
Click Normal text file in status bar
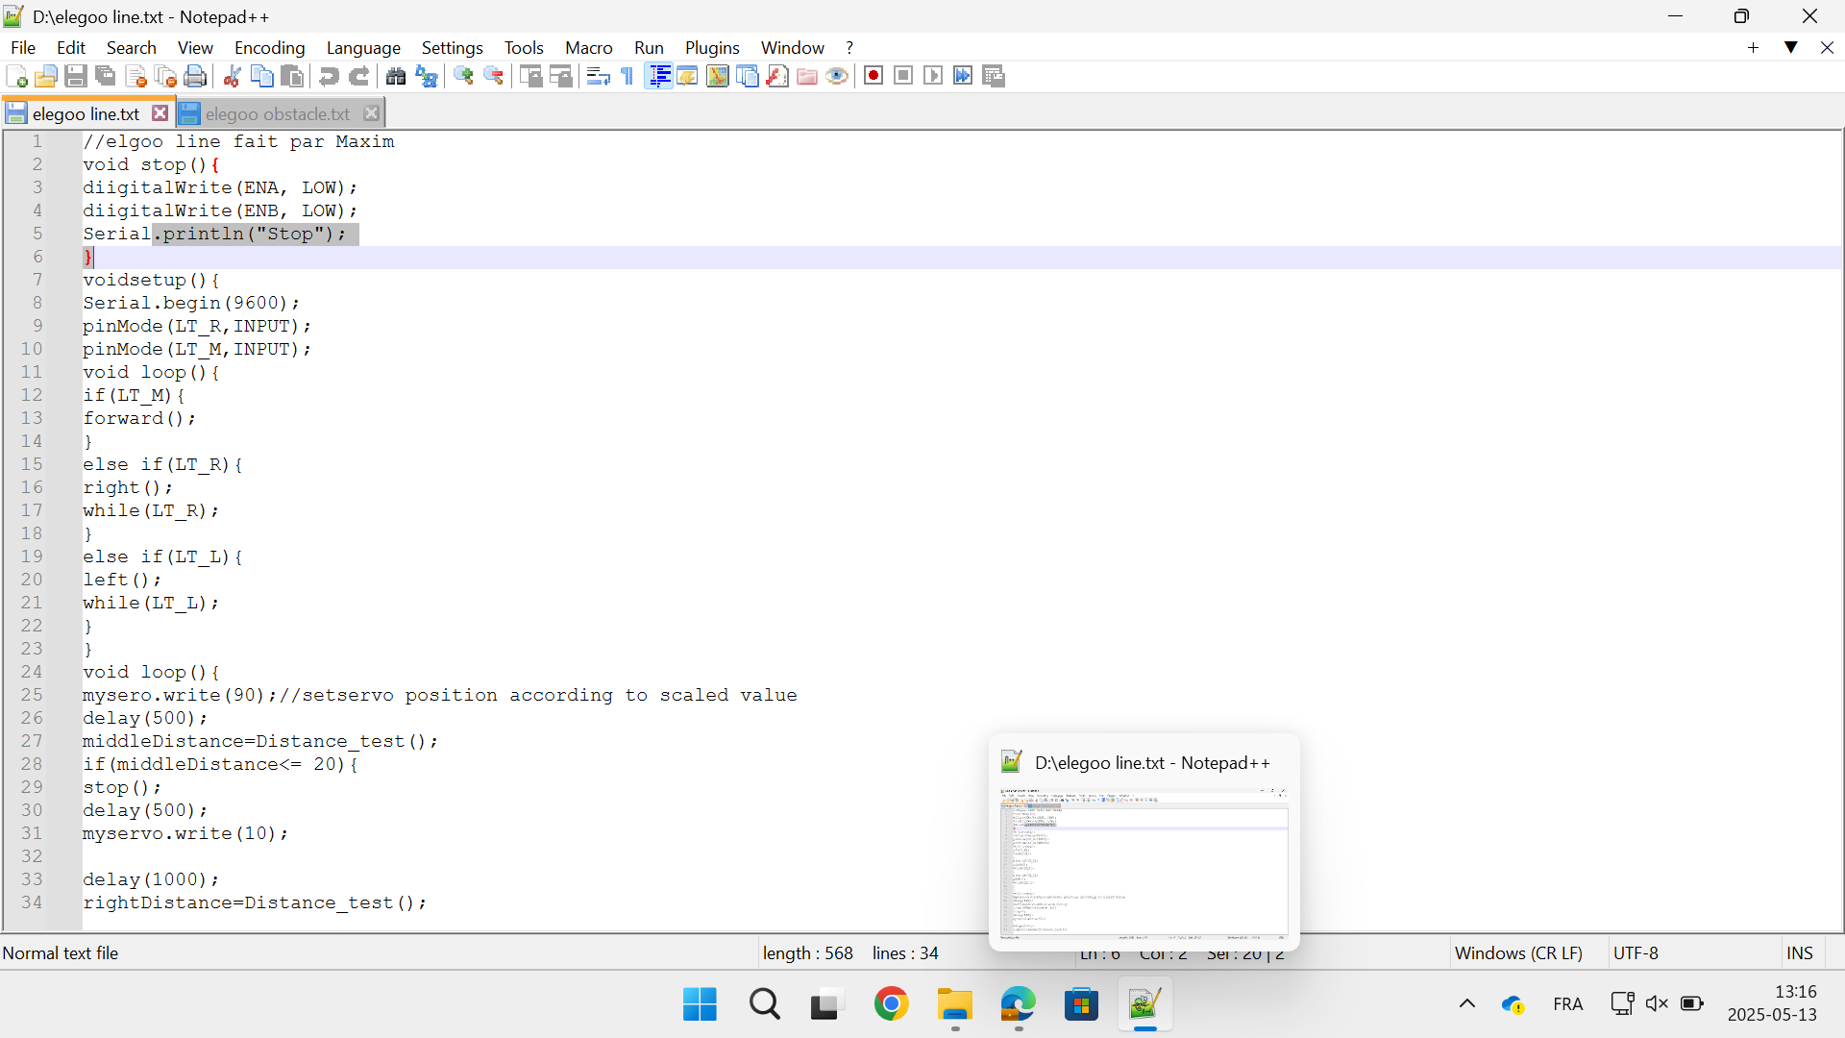click(x=61, y=953)
